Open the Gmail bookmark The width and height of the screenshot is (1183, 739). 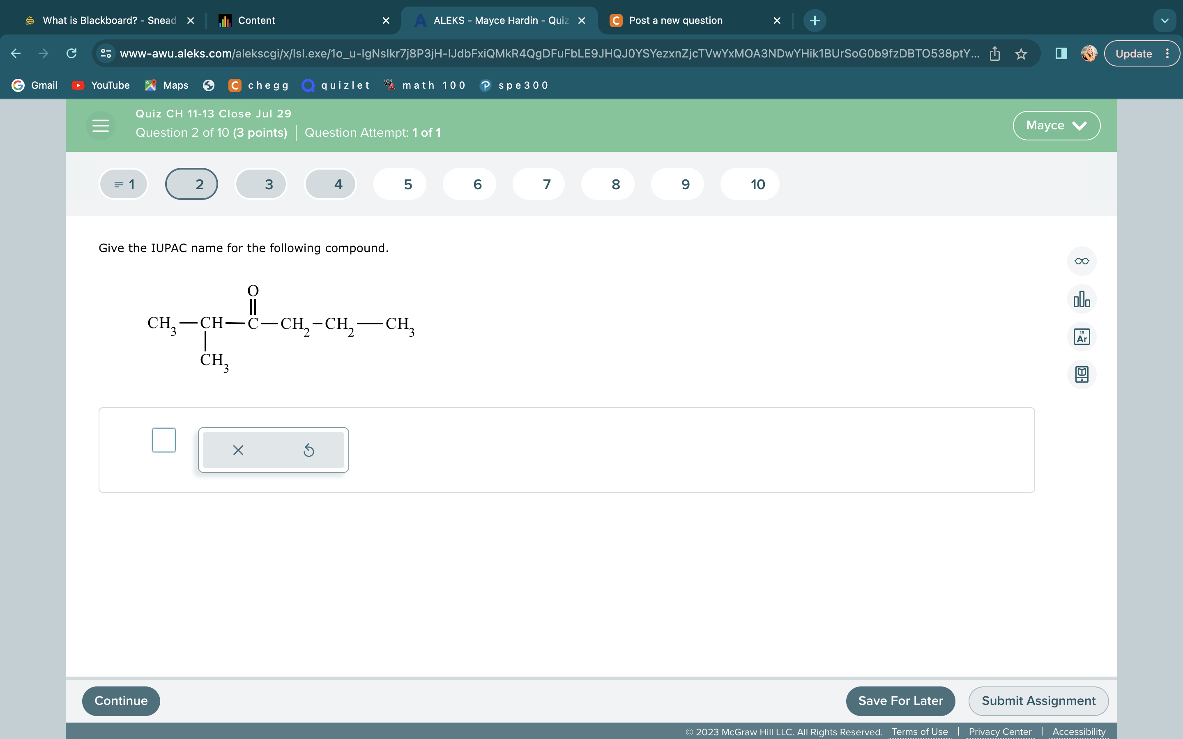tap(34, 85)
